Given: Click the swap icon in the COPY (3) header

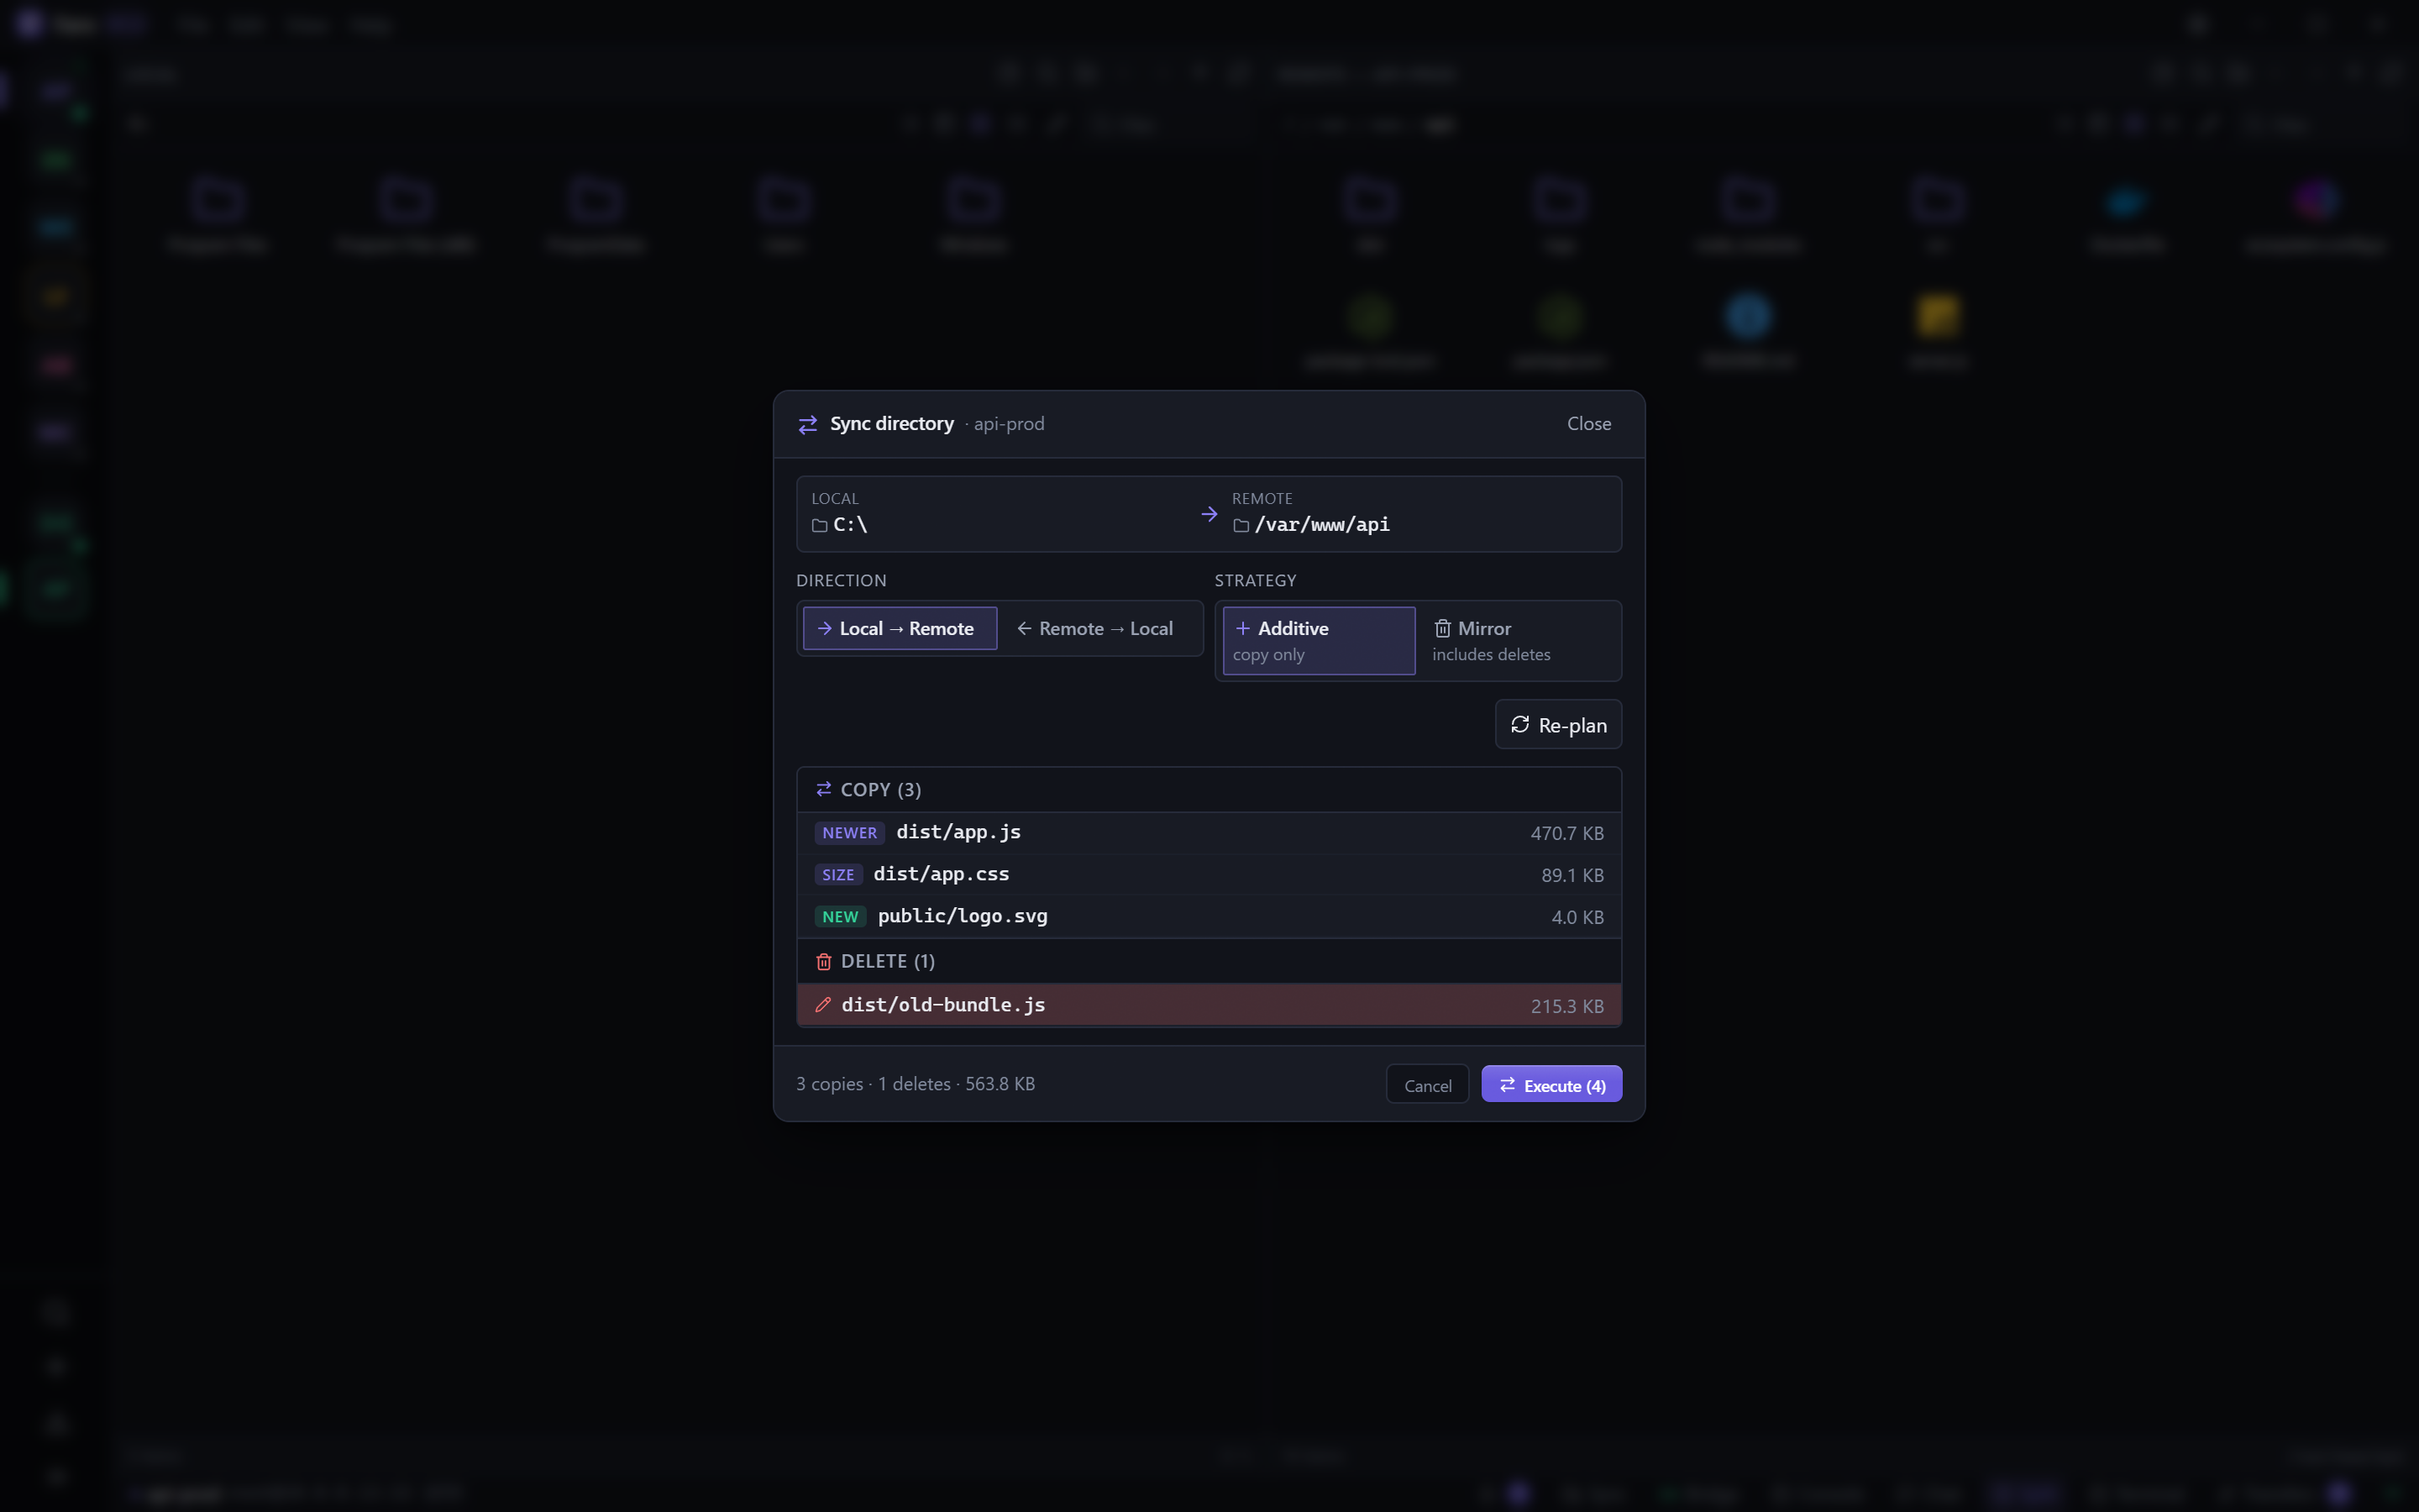Looking at the screenshot, I should tap(824, 789).
